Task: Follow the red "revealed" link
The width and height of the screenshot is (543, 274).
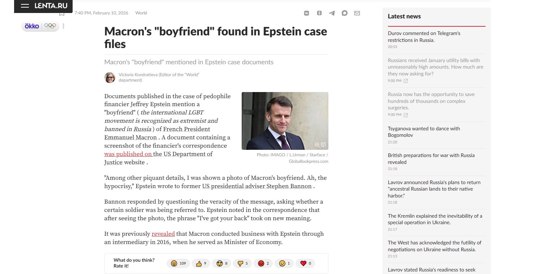Action: [163, 234]
